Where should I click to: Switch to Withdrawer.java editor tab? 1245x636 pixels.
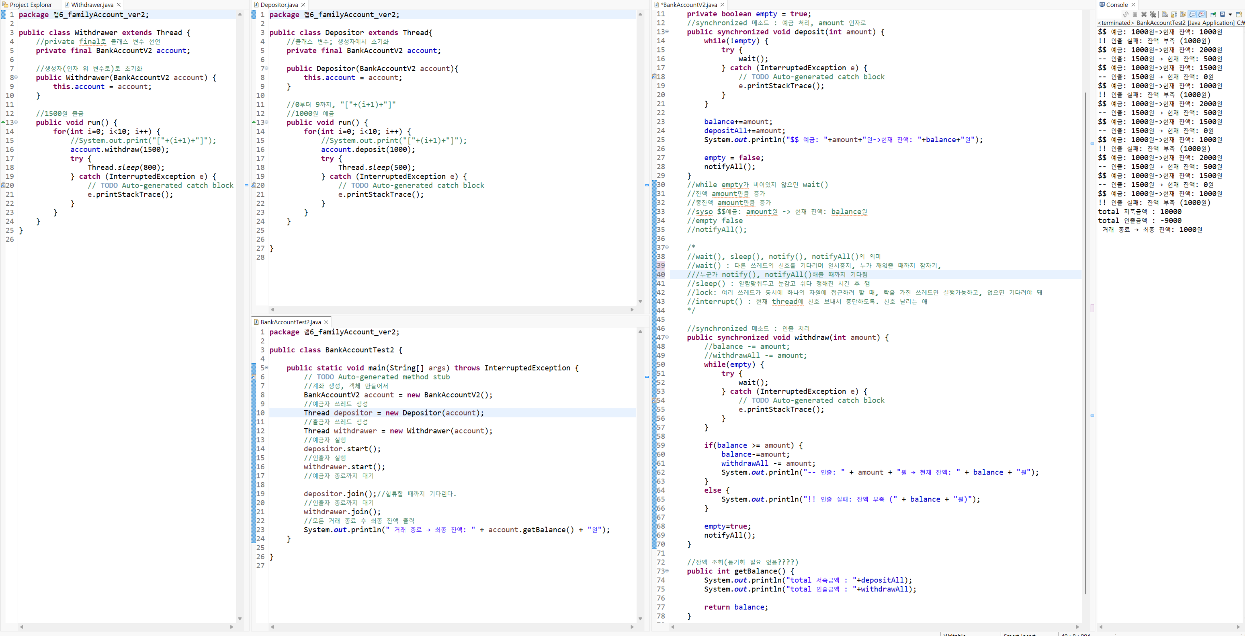(x=91, y=5)
